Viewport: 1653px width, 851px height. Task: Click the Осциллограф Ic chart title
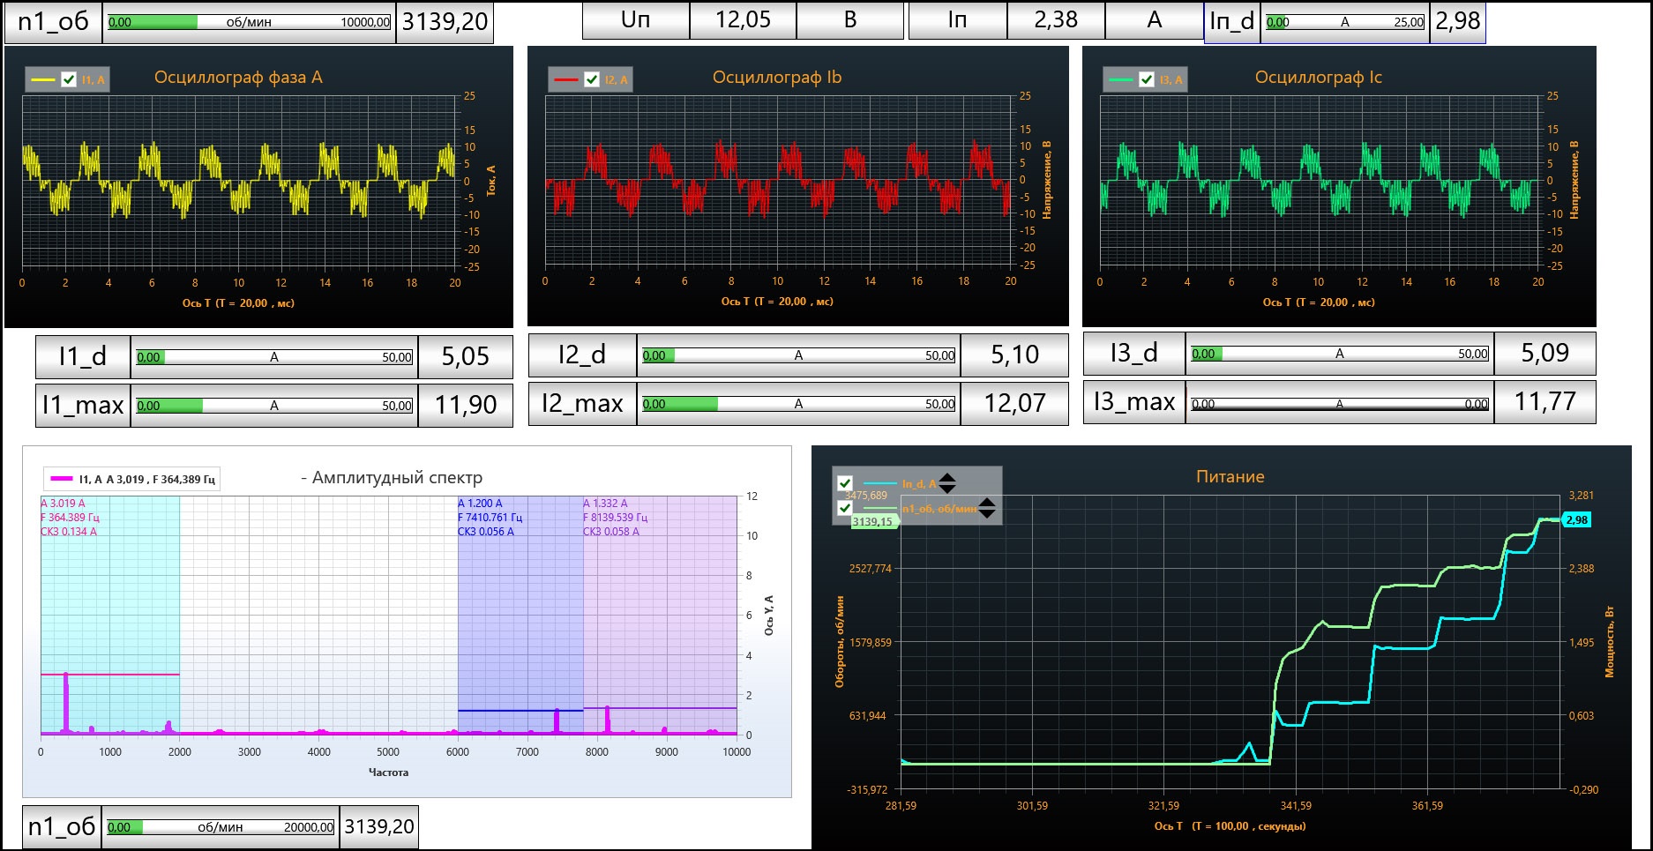click(x=1319, y=78)
